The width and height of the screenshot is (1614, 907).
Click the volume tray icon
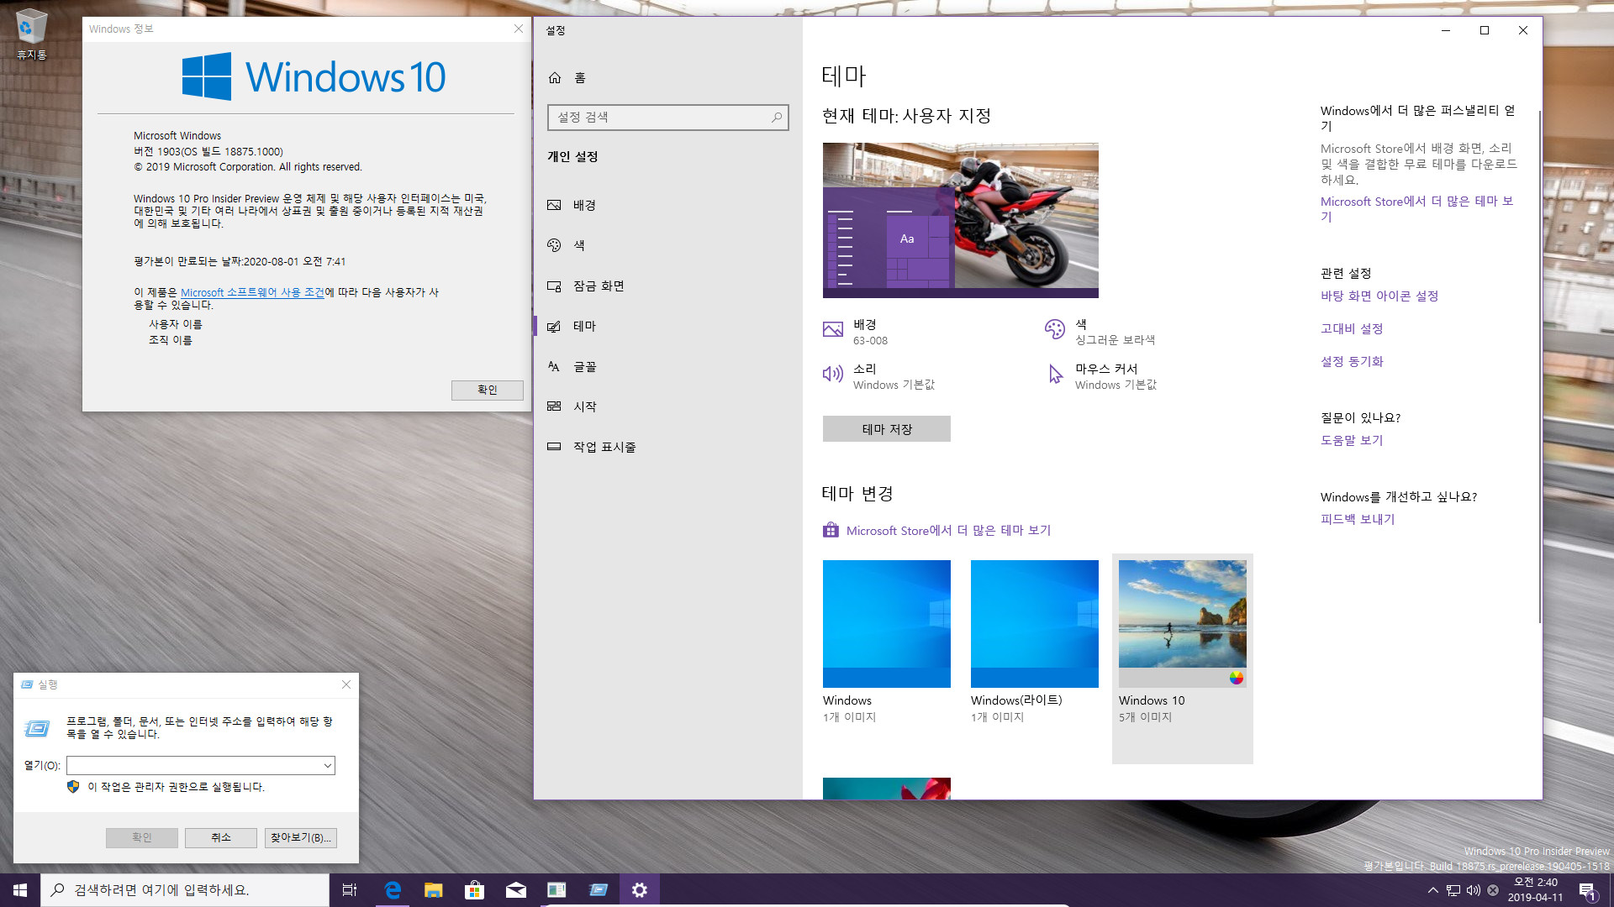point(1473,890)
